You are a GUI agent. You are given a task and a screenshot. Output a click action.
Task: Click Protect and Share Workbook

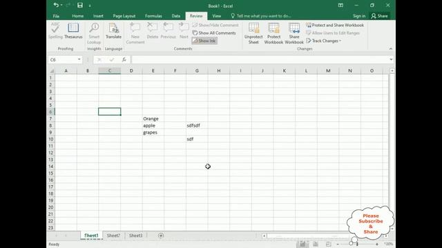[x=335, y=25]
